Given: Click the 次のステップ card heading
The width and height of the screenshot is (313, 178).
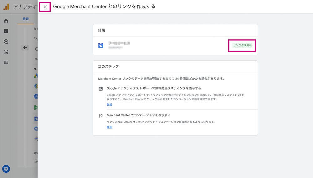Looking at the screenshot, I should pos(108,66).
